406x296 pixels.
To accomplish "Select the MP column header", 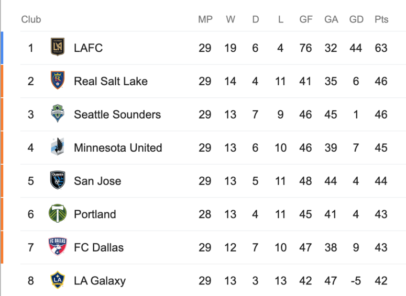I will [x=205, y=19].
